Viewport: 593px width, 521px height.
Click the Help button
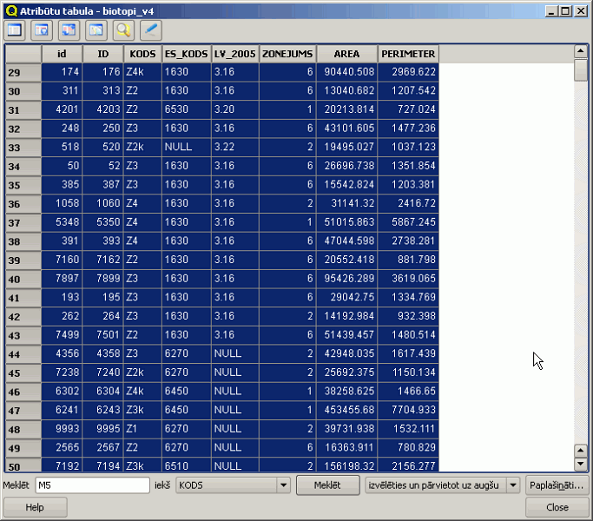36,507
